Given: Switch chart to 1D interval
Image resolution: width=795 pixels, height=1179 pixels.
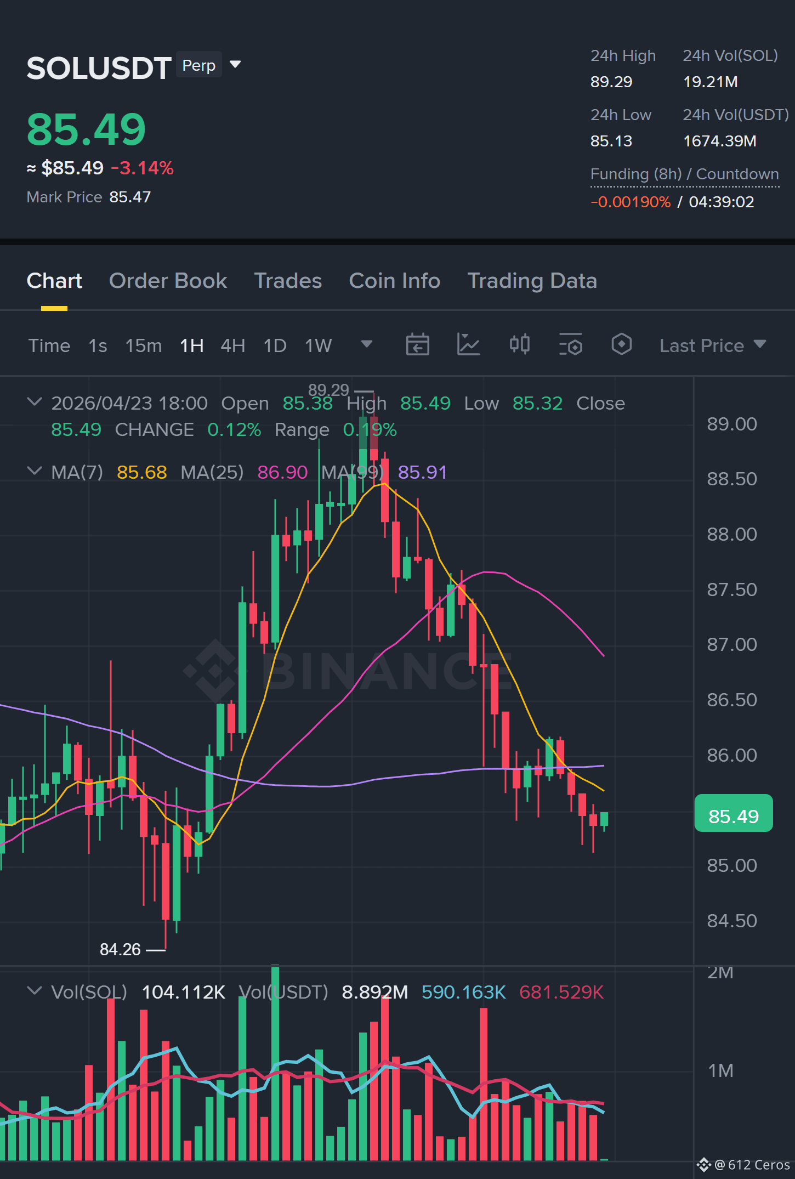Looking at the screenshot, I should click(275, 345).
